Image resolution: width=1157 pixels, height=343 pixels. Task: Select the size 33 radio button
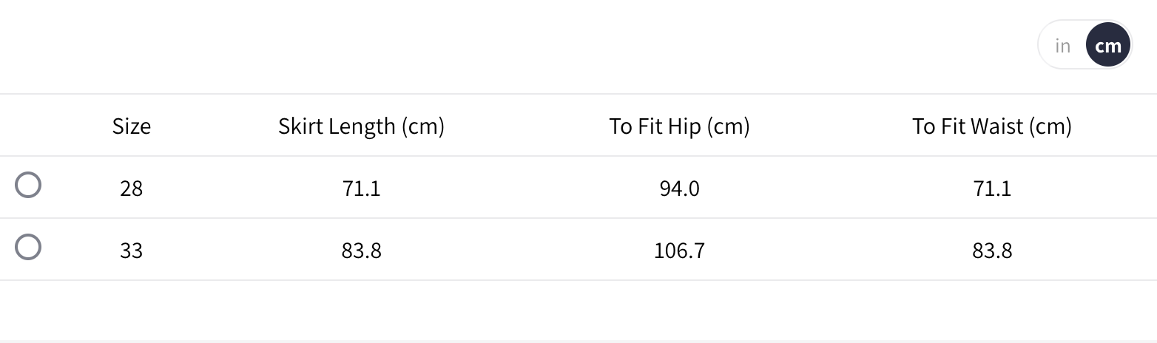[x=28, y=247]
